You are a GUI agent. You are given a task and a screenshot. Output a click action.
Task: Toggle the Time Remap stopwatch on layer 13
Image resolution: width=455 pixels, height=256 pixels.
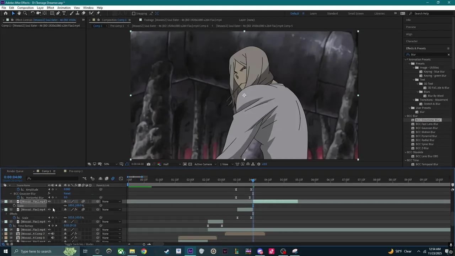click(x=10, y=226)
